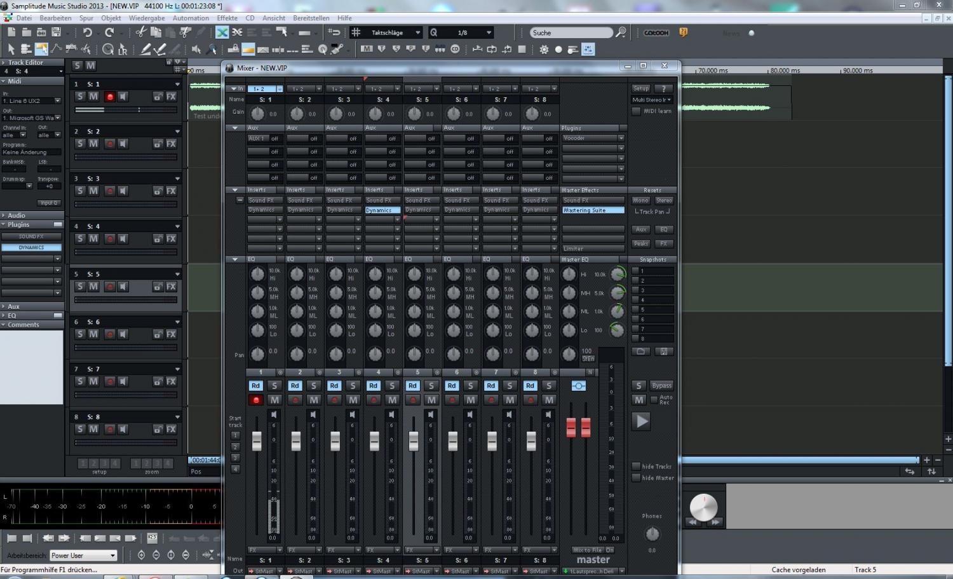The height and width of the screenshot is (579, 953).
Task: Click the grid snap icon beside Taktschläge
Action: coord(356,32)
